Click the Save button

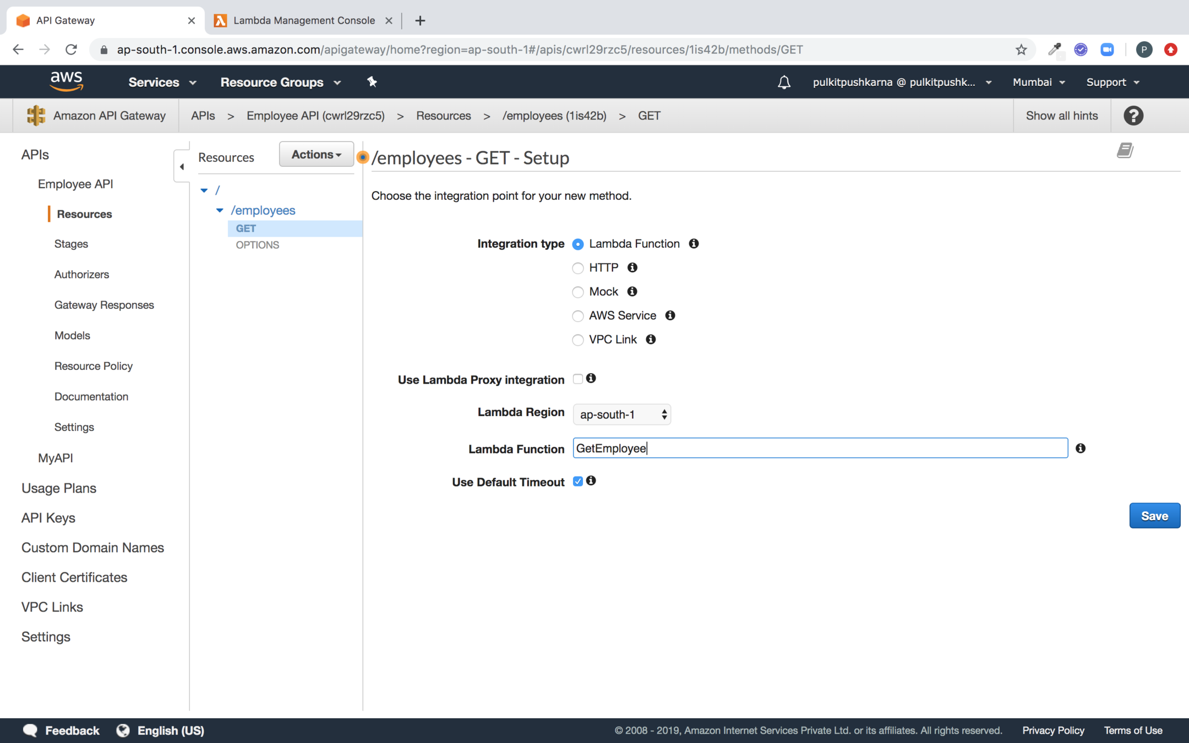tap(1154, 516)
